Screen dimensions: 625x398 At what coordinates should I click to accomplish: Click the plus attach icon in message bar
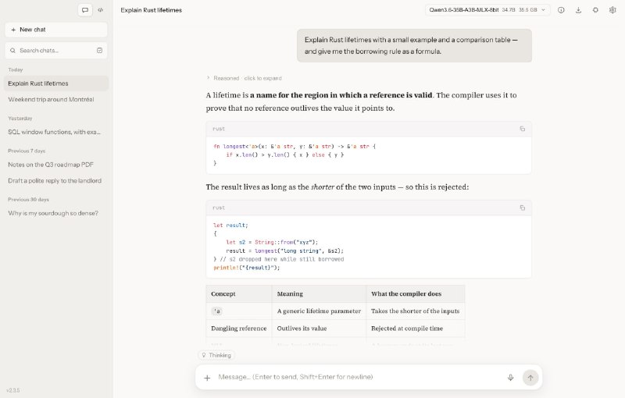pyautogui.click(x=207, y=378)
